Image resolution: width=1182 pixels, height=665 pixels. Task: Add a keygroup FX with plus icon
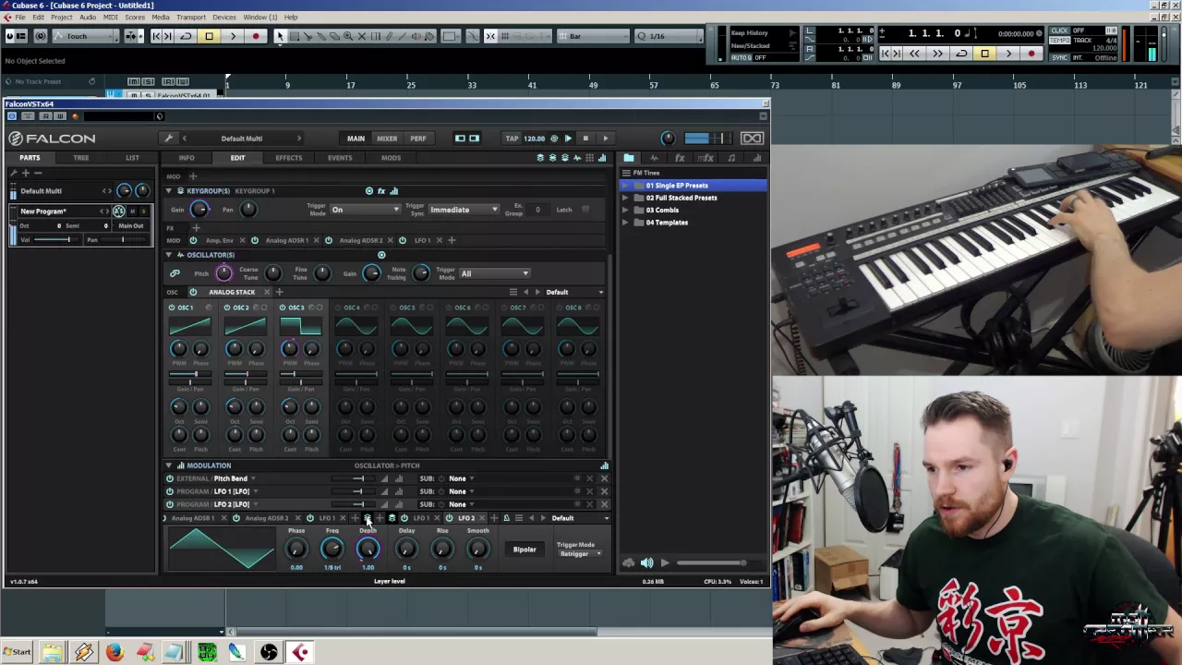point(196,227)
